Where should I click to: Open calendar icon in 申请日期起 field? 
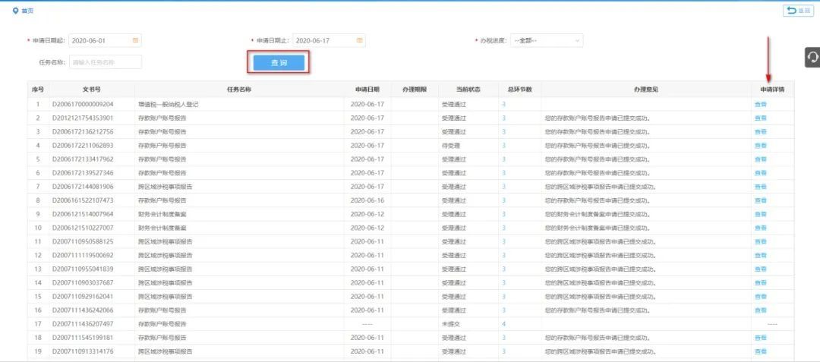(136, 40)
